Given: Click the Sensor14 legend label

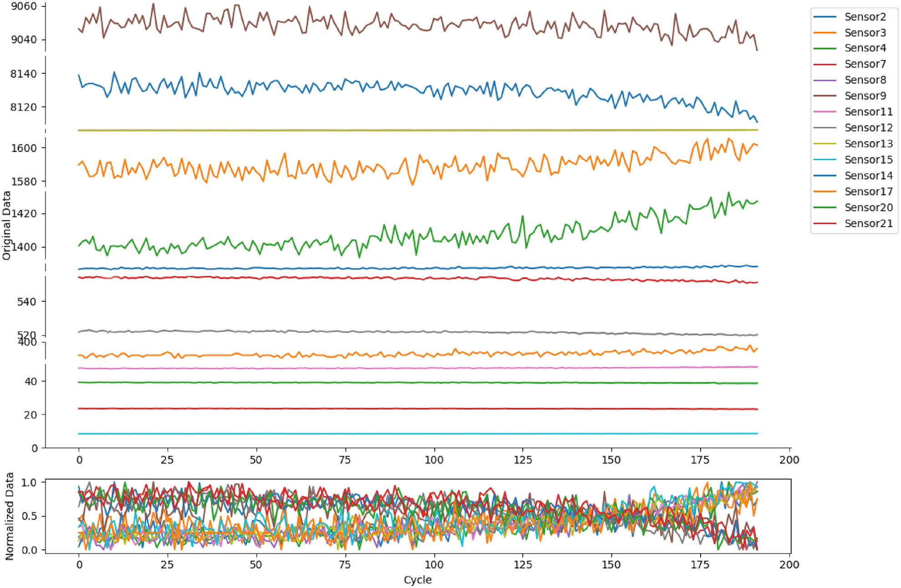Looking at the screenshot, I should 868,176.
